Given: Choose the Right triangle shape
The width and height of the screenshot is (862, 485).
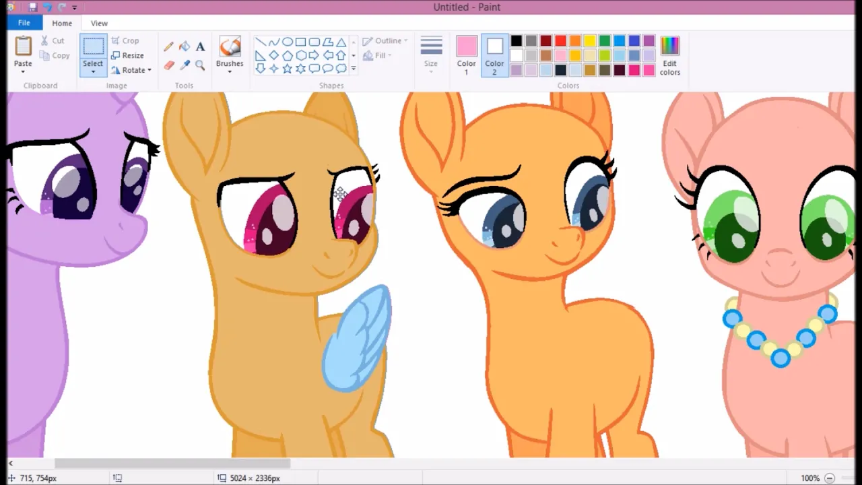Looking at the screenshot, I should 261,55.
